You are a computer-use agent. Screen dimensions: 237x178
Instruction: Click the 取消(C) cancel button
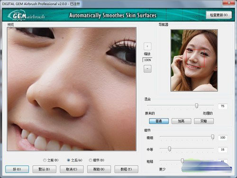click(x=72, y=169)
